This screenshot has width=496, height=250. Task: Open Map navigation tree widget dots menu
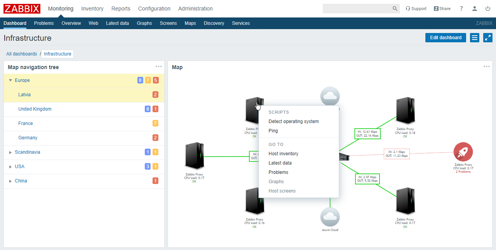pos(159,67)
